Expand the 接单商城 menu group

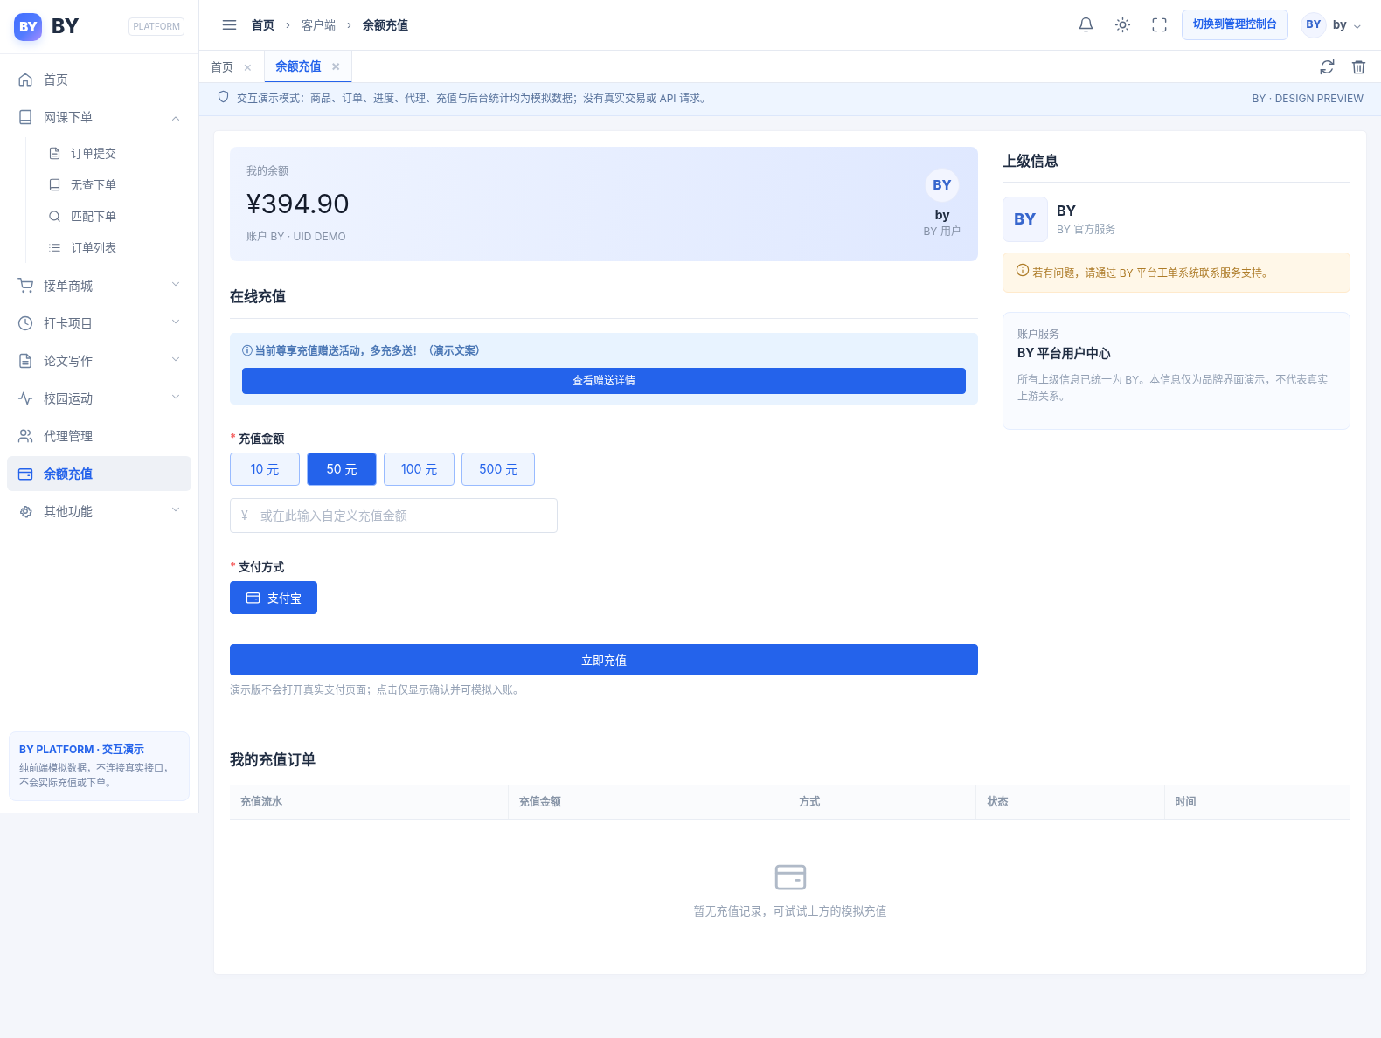tap(99, 286)
